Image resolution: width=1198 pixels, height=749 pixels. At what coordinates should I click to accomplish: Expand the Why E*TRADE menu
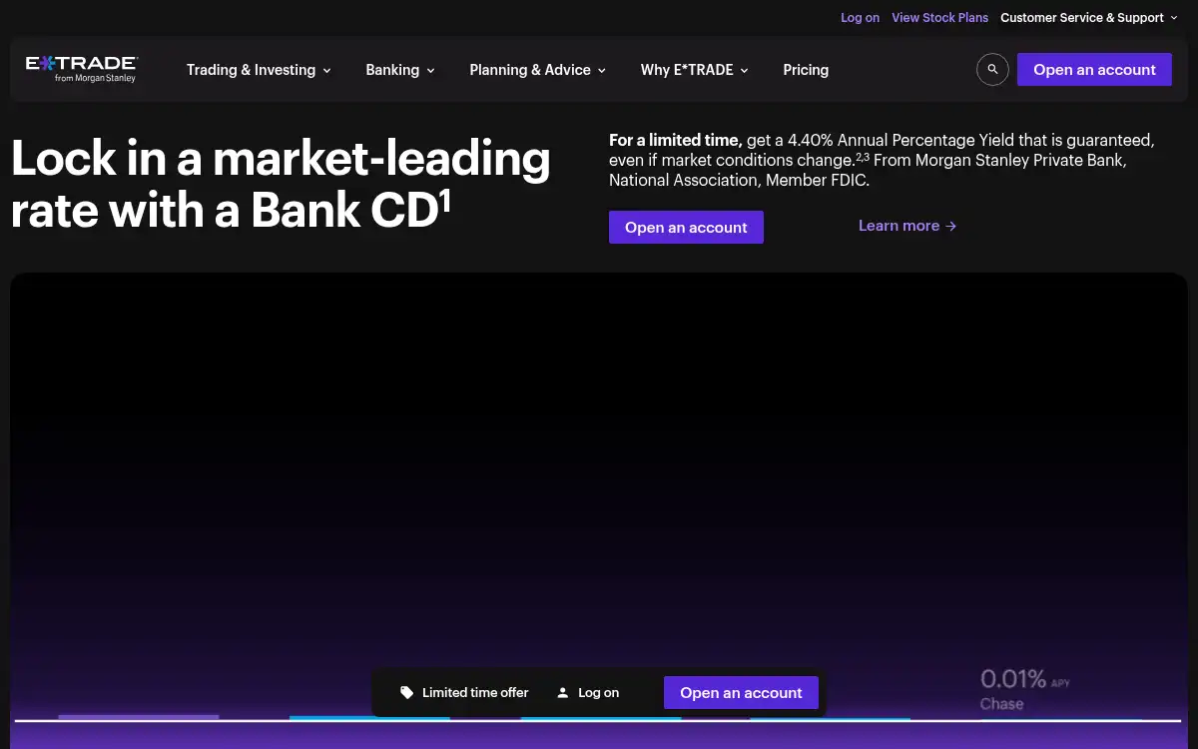(x=695, y=70)
